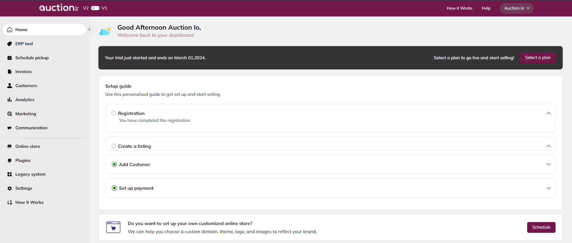Open the Auction io account dropdown
This screenshot has width=572, height=243.
tap(516, 8)
